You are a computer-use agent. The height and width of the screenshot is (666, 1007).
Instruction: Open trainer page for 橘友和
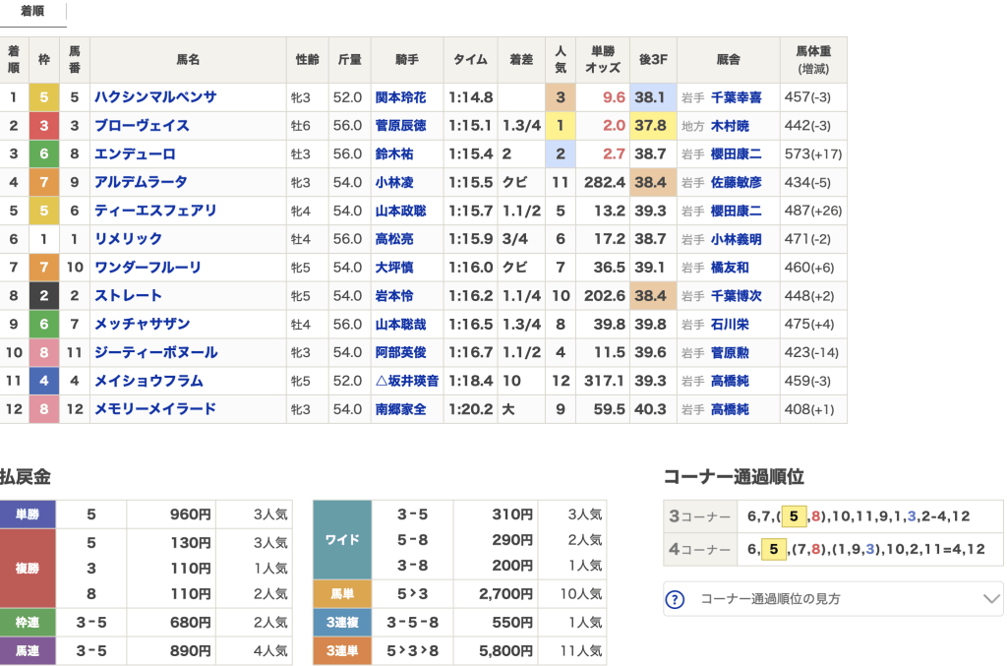730,267
